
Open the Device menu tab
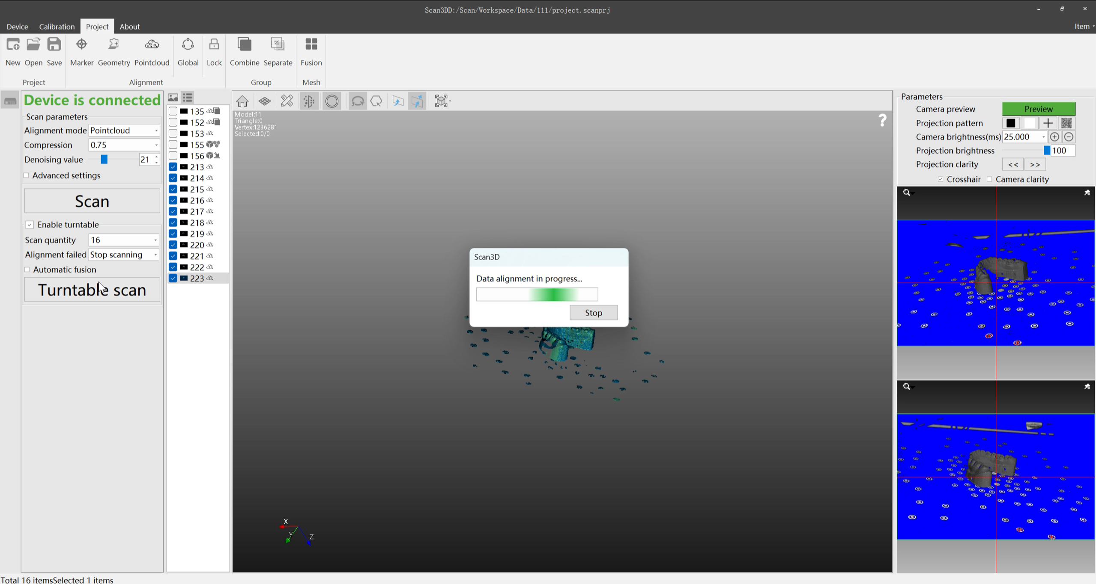[17, 27]
